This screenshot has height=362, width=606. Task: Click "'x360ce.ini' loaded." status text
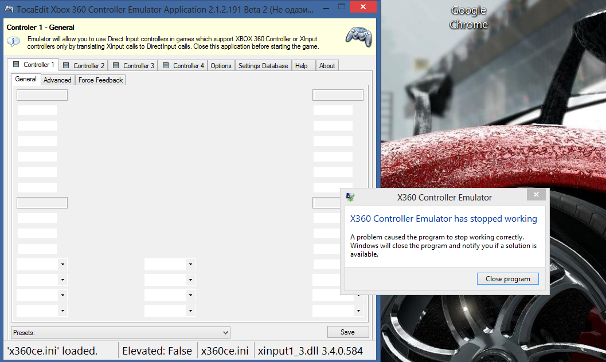52,351
